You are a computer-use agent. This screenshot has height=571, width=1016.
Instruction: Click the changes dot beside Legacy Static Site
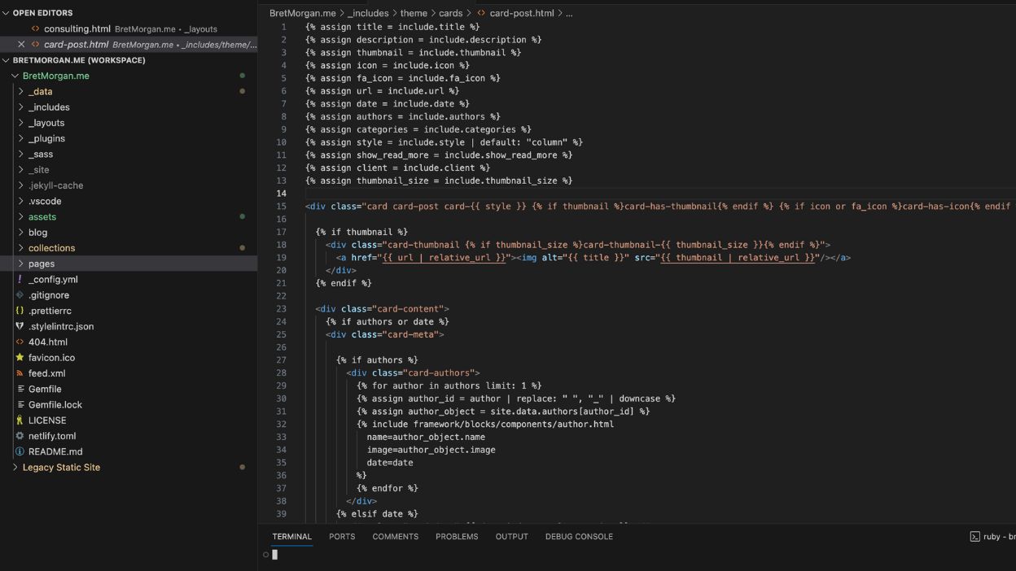[242, 467]
